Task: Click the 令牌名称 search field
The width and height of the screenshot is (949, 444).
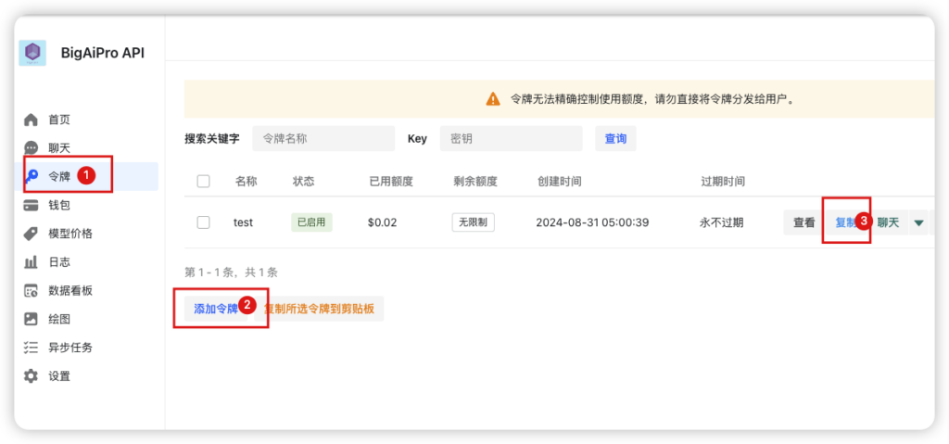Action: (x=323, y=139)
